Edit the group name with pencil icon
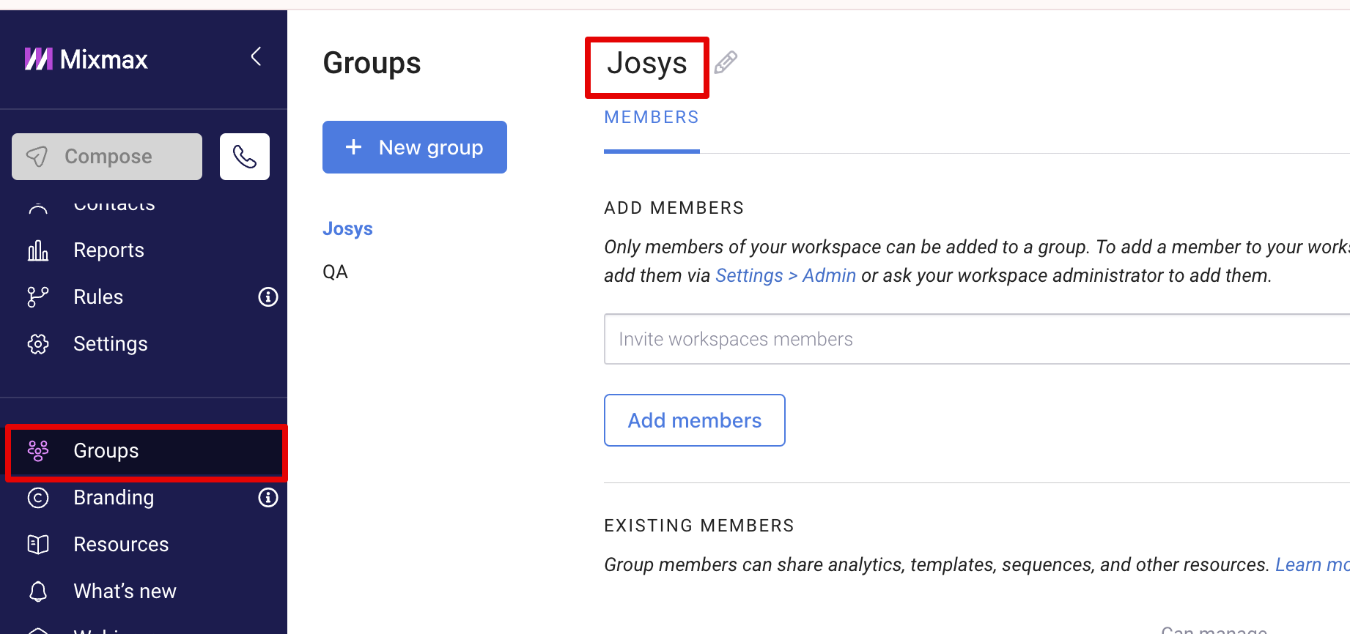1350x634 pixels. 726,63
